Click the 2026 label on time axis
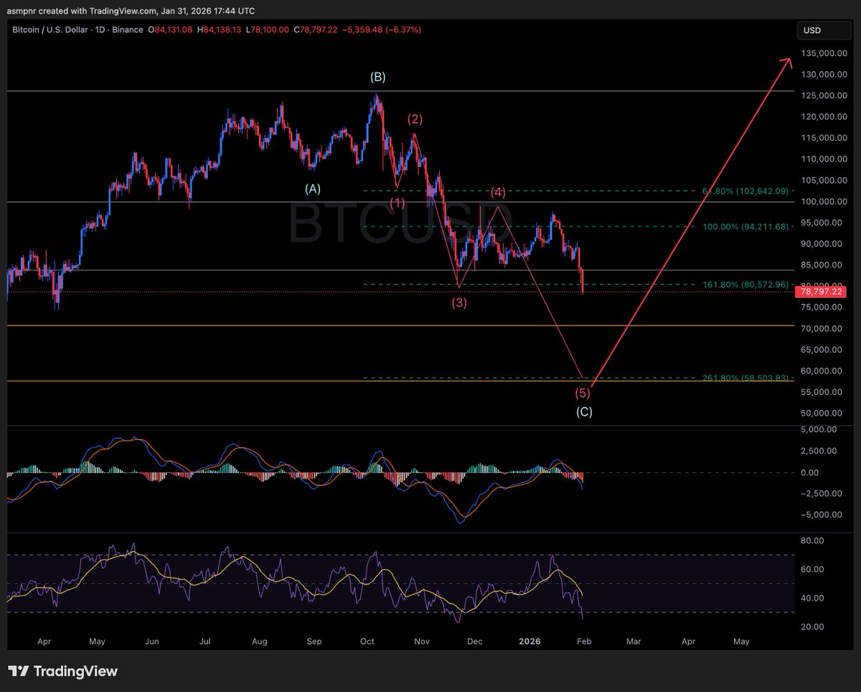 (531, 641)
